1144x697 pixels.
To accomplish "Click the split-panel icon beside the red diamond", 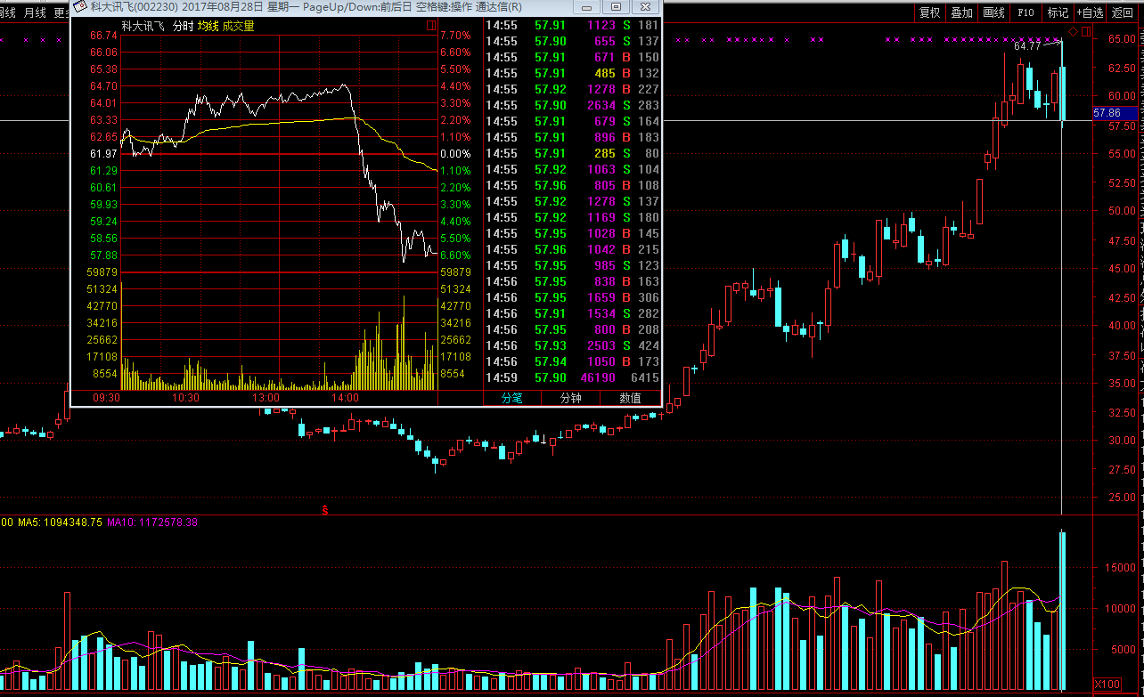I will 1085,32.
